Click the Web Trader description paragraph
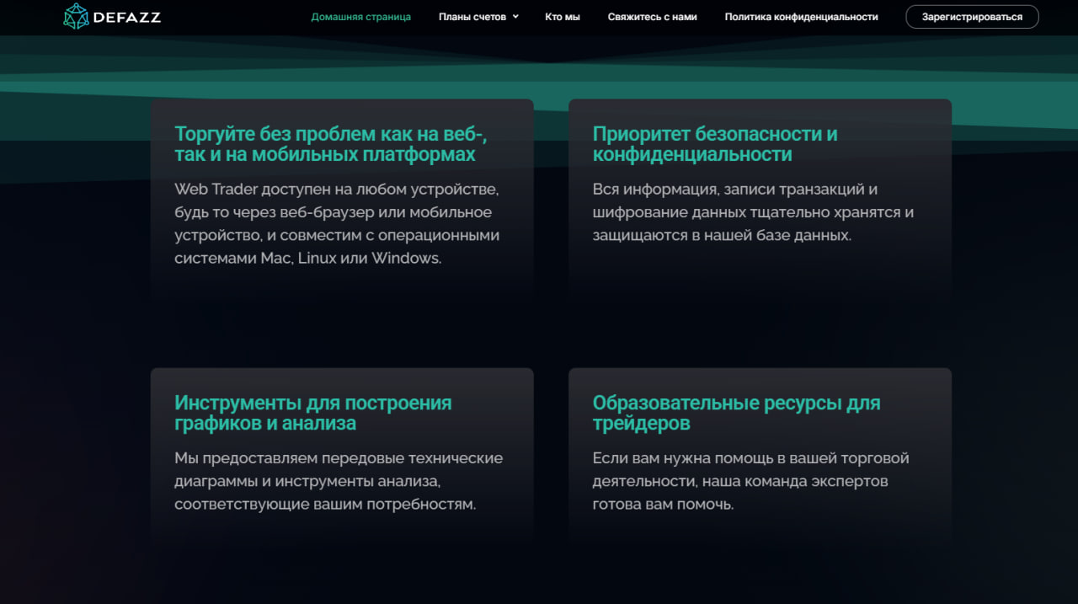 tap(337, 223)
